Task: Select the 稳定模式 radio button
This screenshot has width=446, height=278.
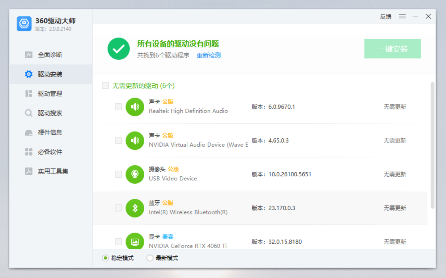Action: (105, 258)
